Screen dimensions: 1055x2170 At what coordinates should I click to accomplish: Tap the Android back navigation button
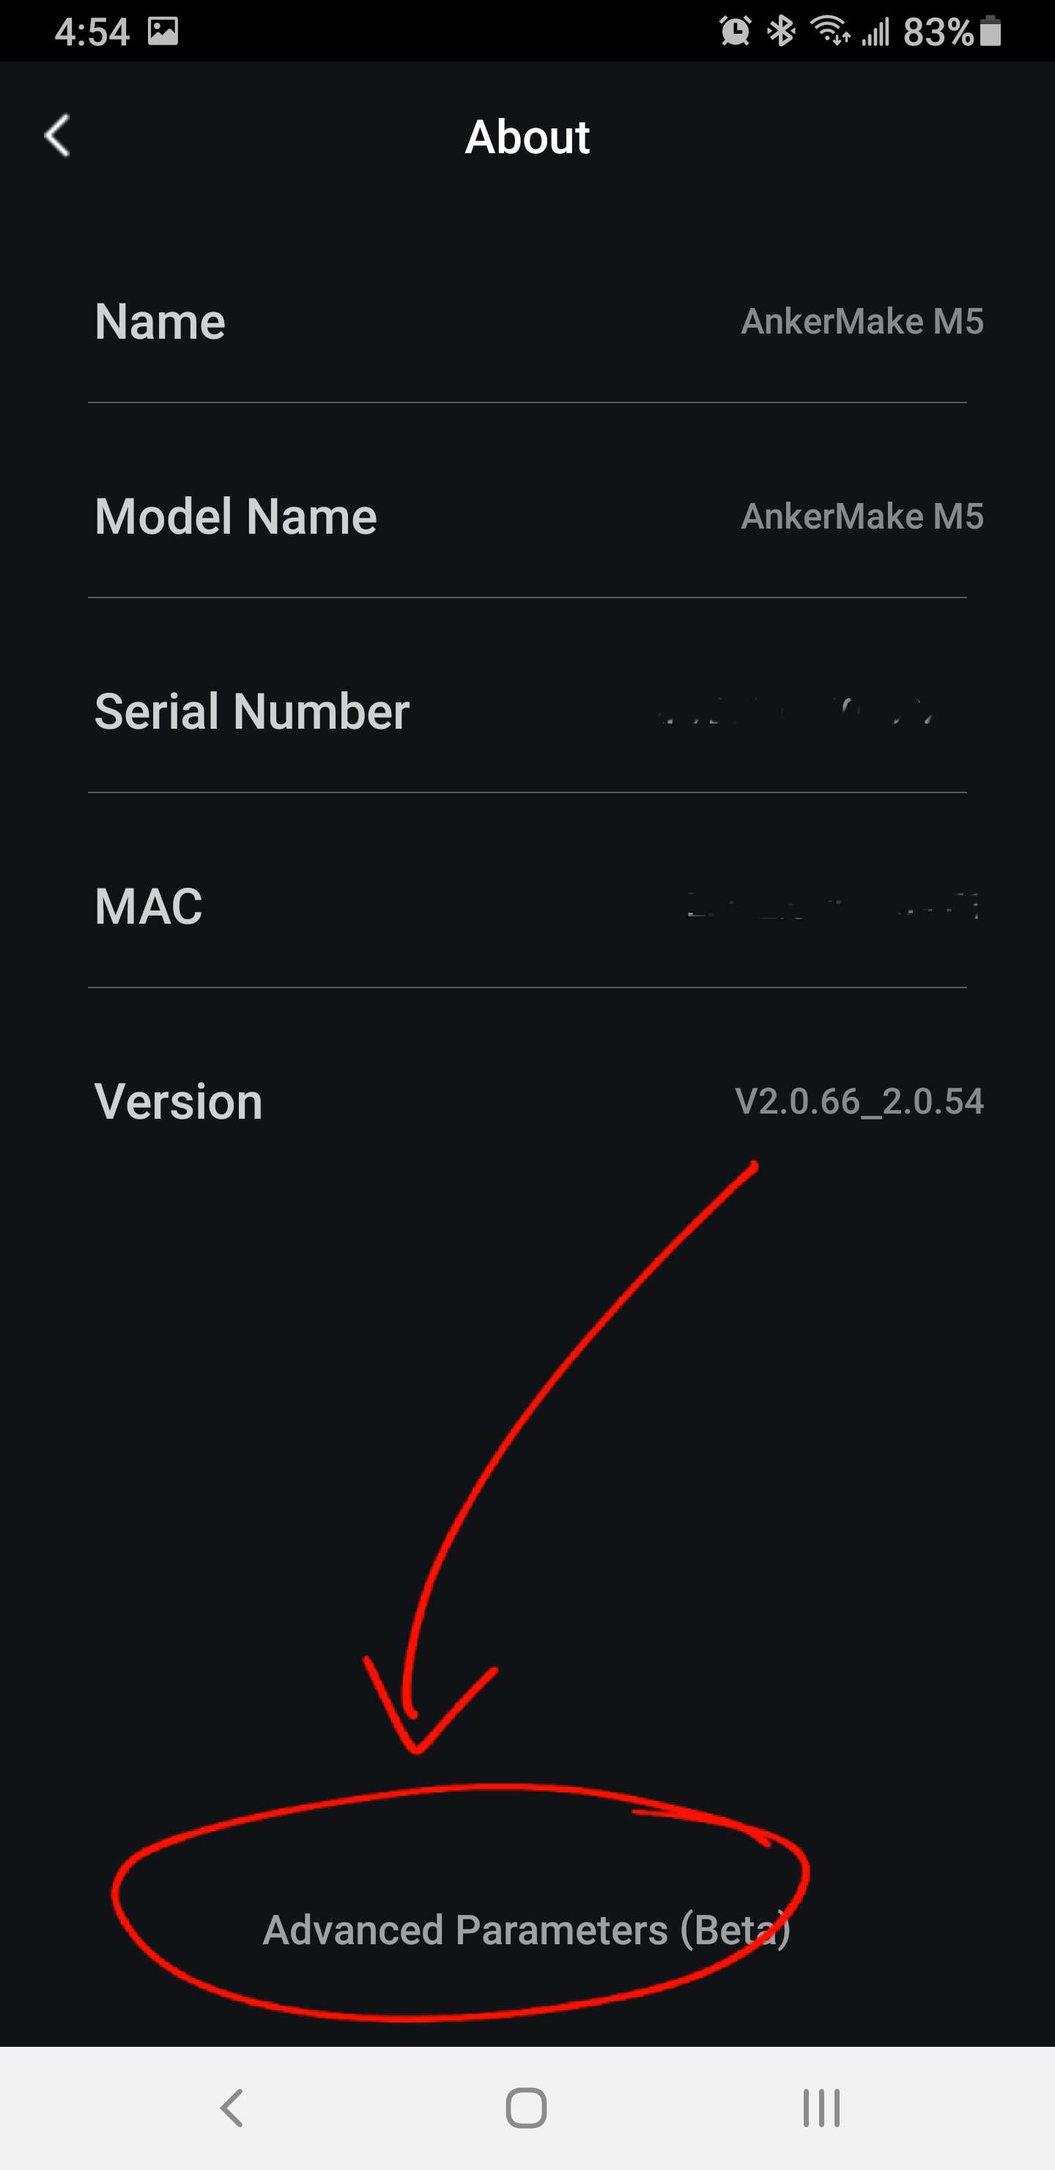(x=232, y=2108)
